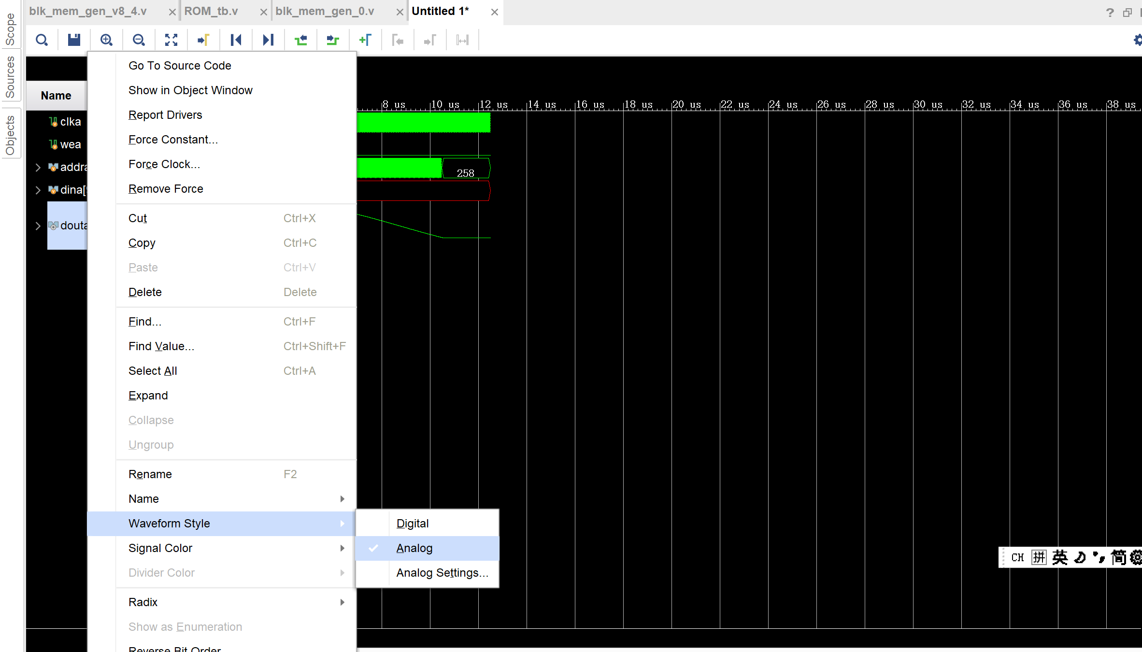1142x652 pixels.
Task: Click the zoom fit icon
Action: click(171, 40)
